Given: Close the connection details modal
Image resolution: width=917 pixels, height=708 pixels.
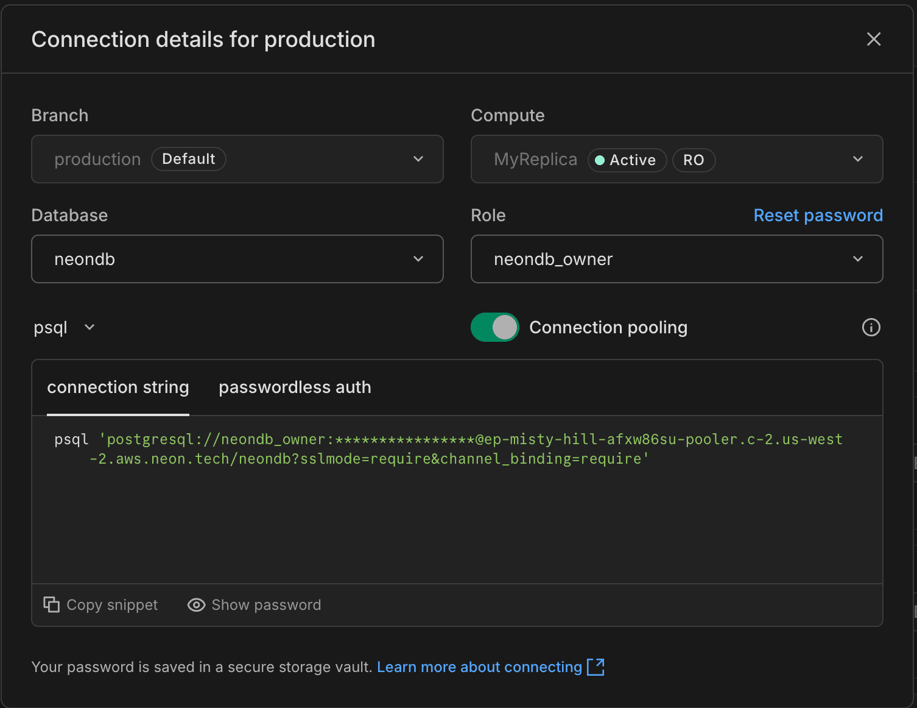Looking at the screenshot, I should [874, 39].
